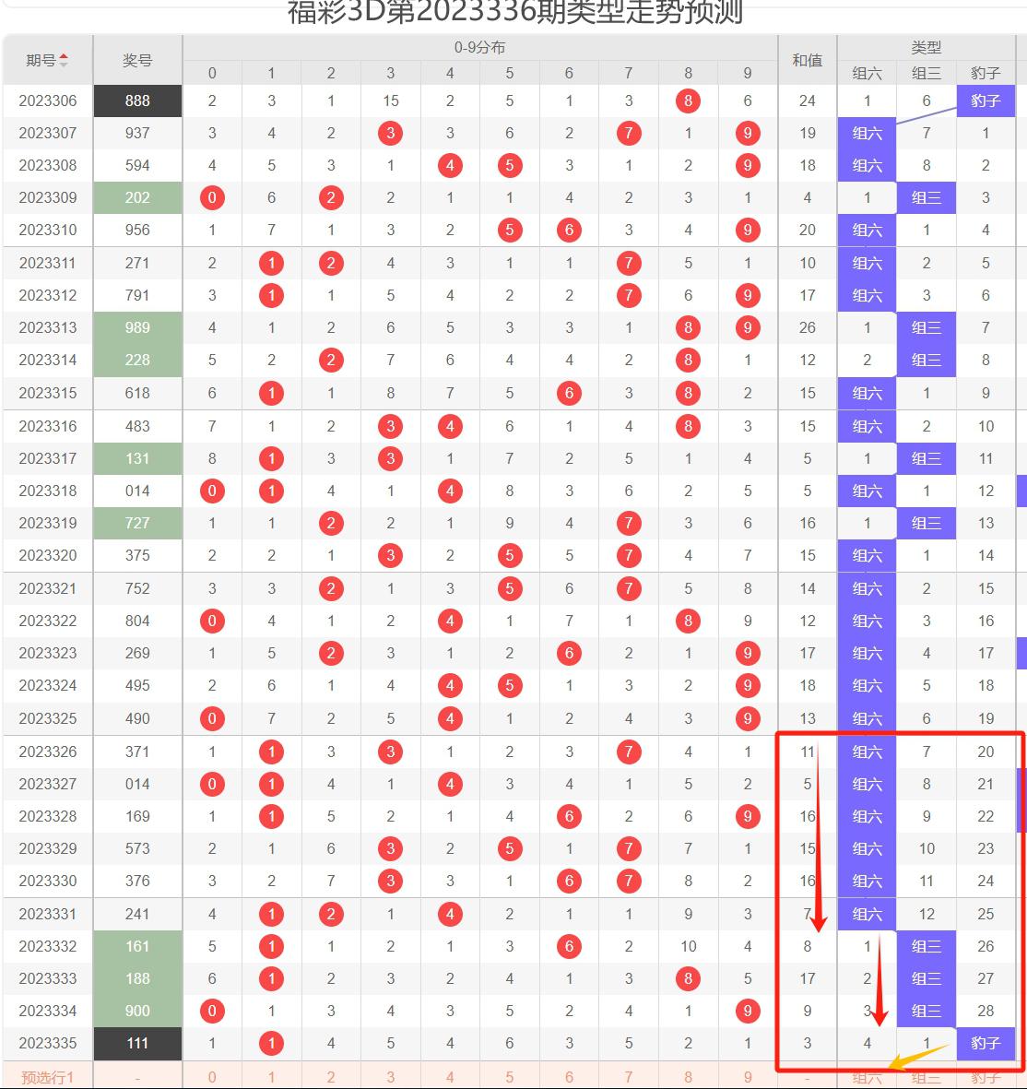Click the 和值 column header
The width and height of the screenshot is (1027, 1089).
[807, 61]
